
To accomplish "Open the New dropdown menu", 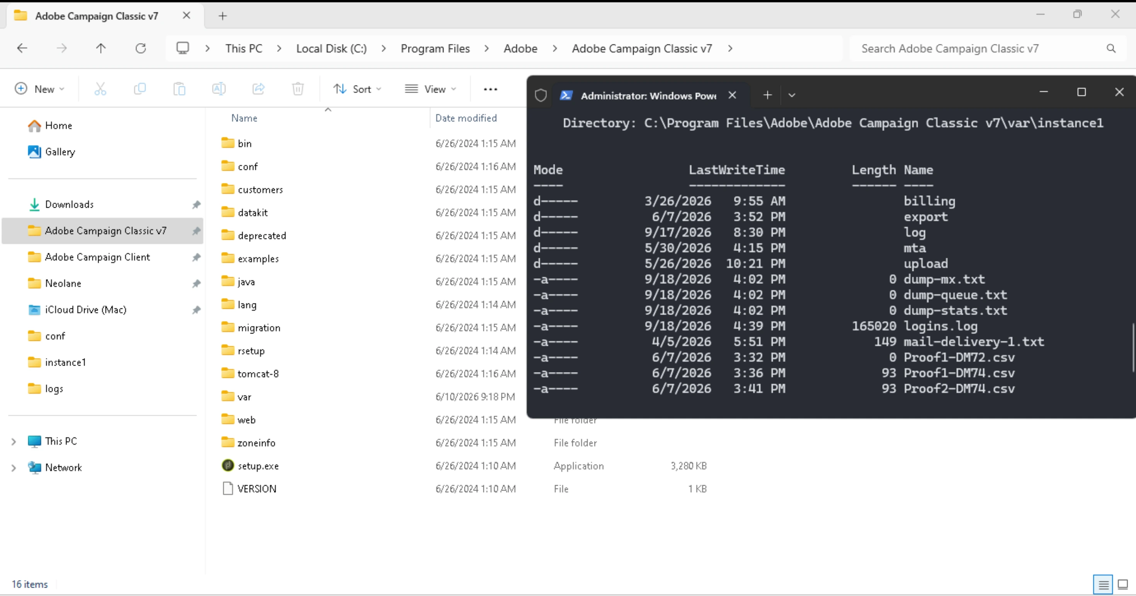I will click(x=40, y=89).
